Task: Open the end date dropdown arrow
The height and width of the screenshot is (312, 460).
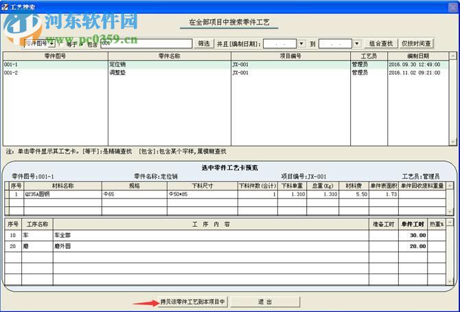Action: pyautogui.click(x=357, y=43)
